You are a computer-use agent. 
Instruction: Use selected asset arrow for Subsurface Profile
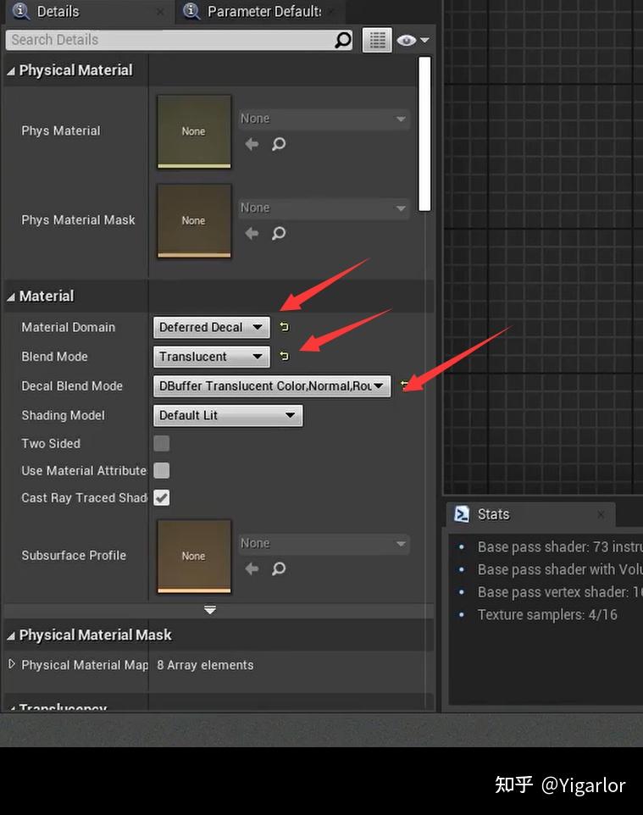click(252, 568)
